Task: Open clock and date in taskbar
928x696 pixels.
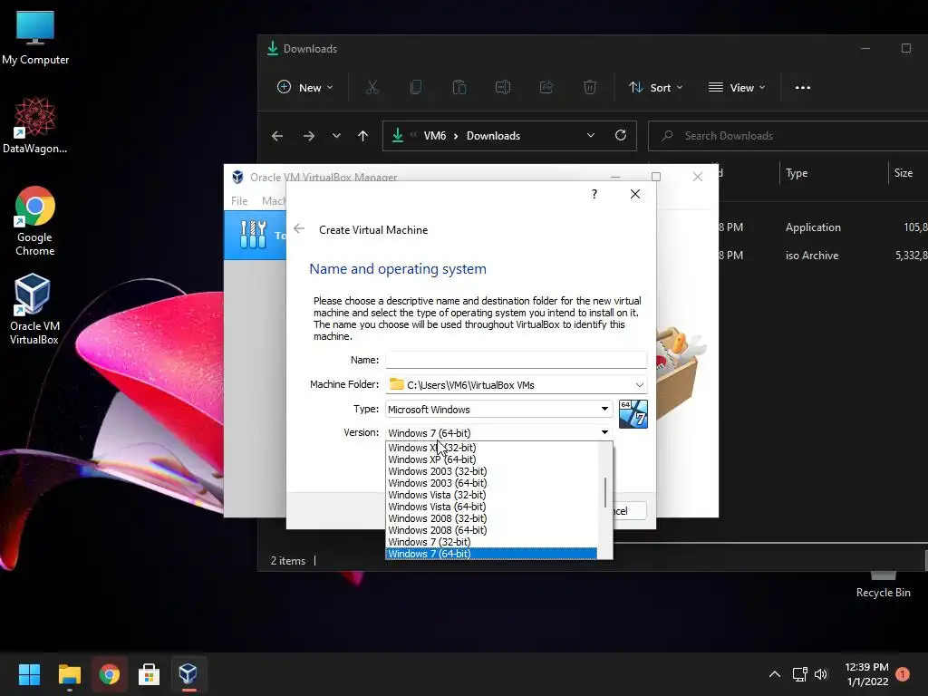Action: (866, 674)
